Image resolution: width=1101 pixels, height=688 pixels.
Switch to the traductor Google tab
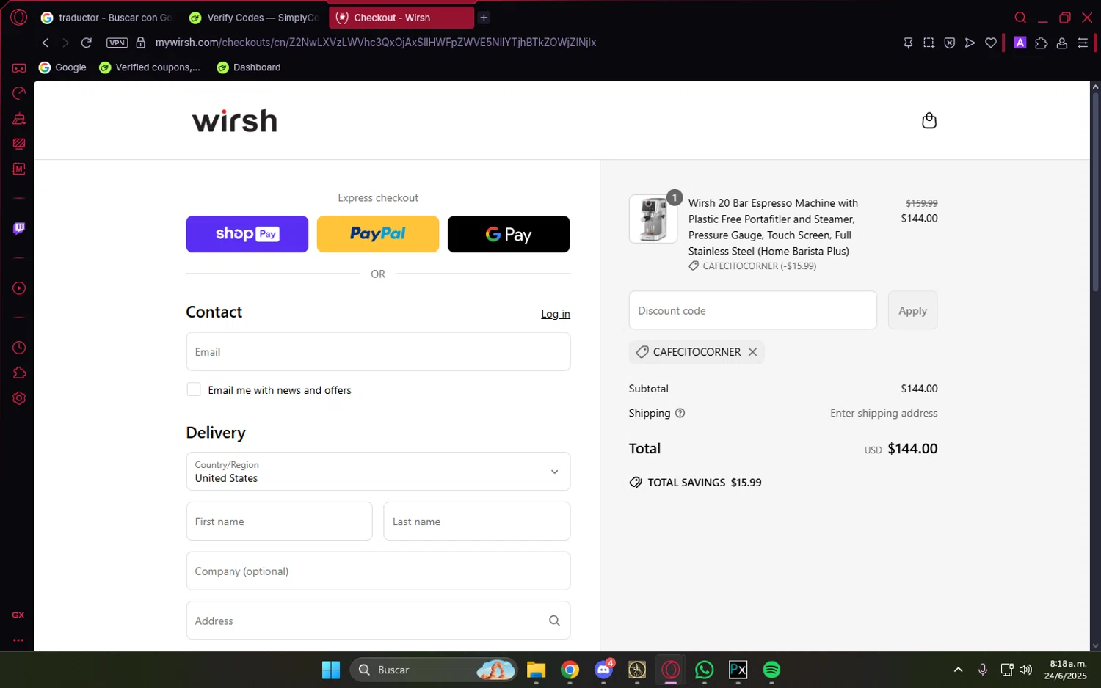click(x=106, y=18)
